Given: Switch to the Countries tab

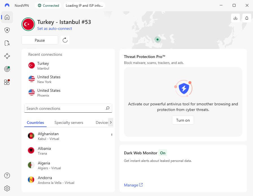Looking at the screenshot, I should point(35,122).
